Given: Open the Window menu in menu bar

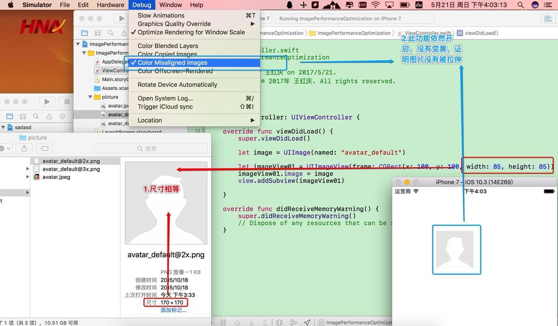Looking at the screenshot, I should coord(171,5).
